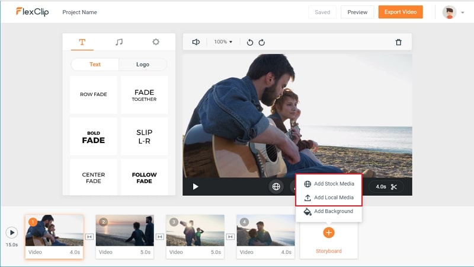Choose the FADE TOGETHER text style

coord(144,94)
